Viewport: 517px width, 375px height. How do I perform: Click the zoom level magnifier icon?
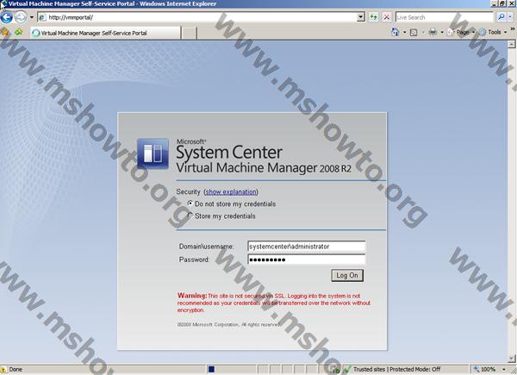point(476,369)
